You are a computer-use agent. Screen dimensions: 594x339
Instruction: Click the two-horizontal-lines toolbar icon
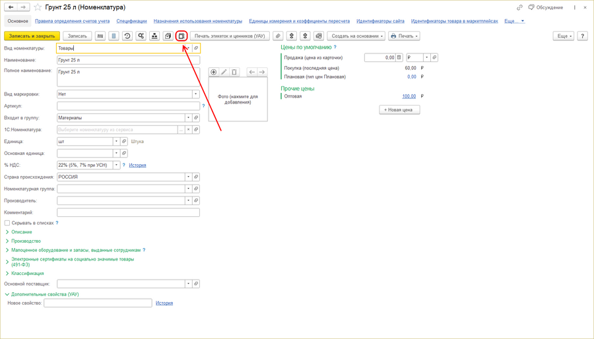(x=100, y=36)
